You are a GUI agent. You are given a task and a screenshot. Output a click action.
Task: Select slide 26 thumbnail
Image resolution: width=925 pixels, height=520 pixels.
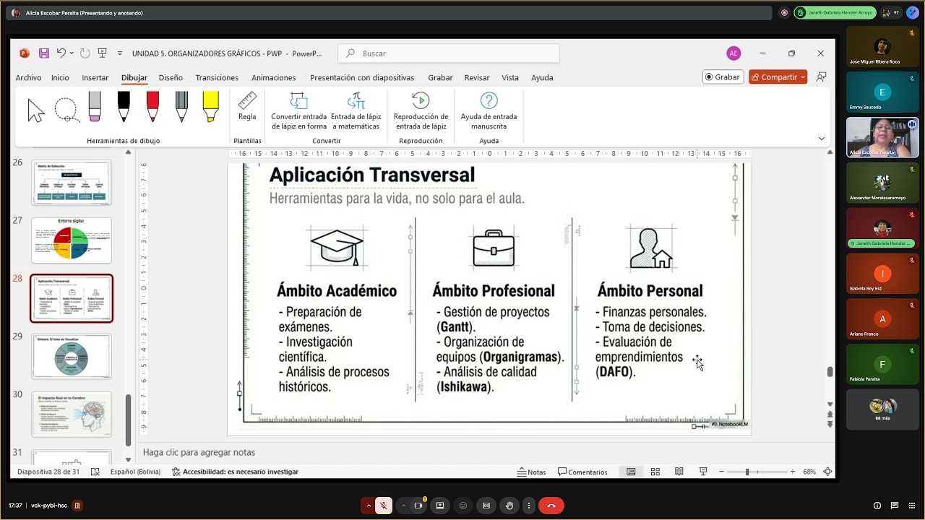72,182
